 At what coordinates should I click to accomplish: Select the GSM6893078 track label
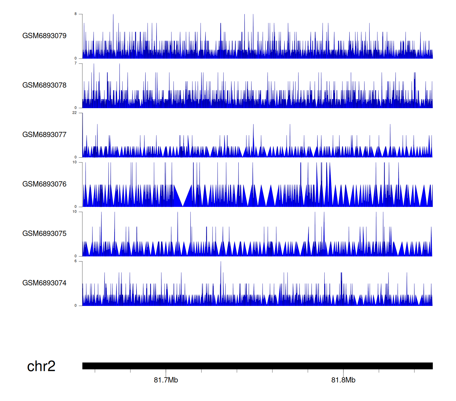pos(44,85)
